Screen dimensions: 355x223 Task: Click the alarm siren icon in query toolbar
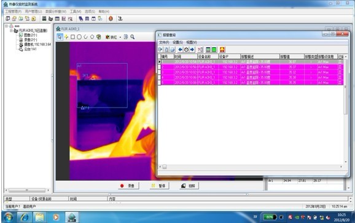coord(222,50)
